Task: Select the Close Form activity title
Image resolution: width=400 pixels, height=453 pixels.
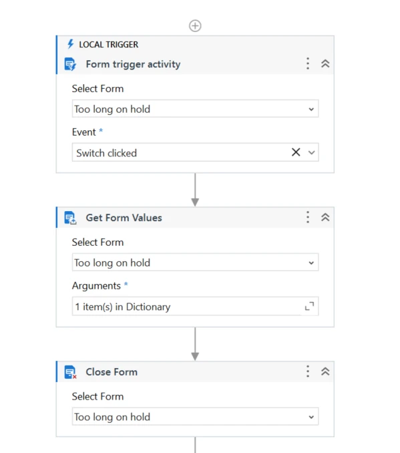Action: pyautogui.click(x=112, y=372)
